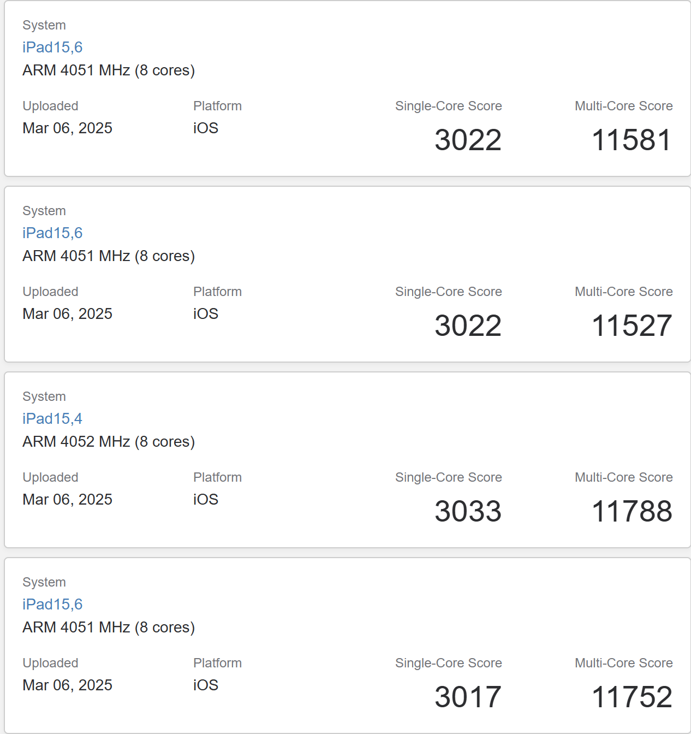Open iPad15,6 link for the 11581 result
Image resolution: width=691 pixels, height=734 pixels.
coord(52,48)
